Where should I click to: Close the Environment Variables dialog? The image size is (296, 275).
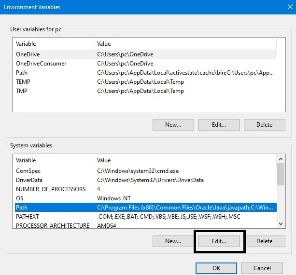tap(290, 7)
